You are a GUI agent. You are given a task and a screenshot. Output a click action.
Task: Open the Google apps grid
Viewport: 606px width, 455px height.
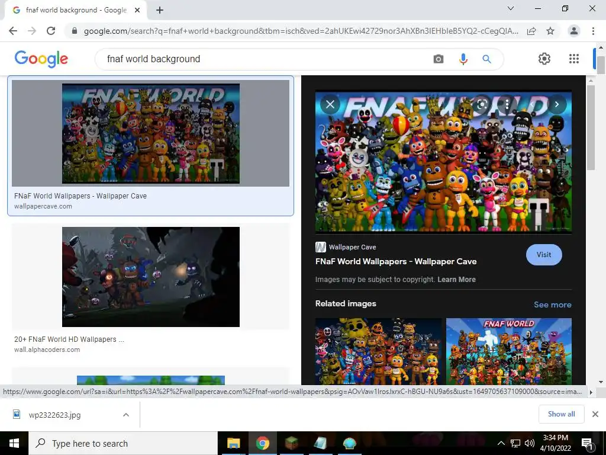click(574, 59)
